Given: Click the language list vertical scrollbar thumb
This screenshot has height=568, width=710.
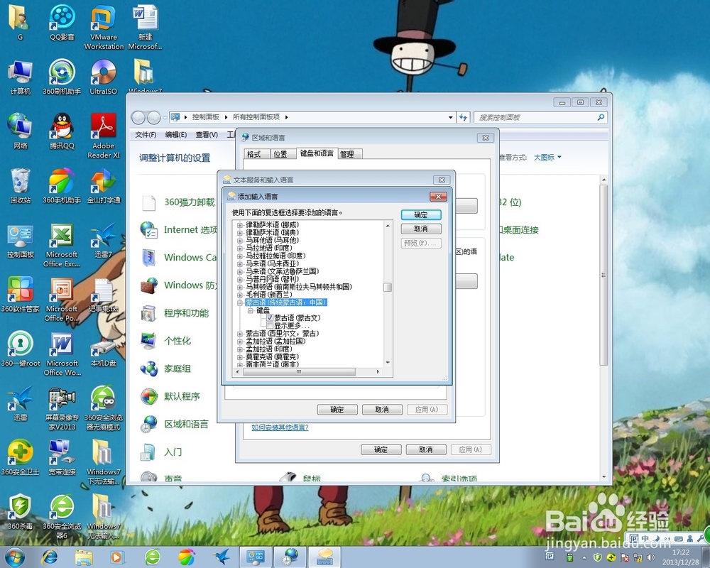Looking at the screenshot, I should click(388, 287).
